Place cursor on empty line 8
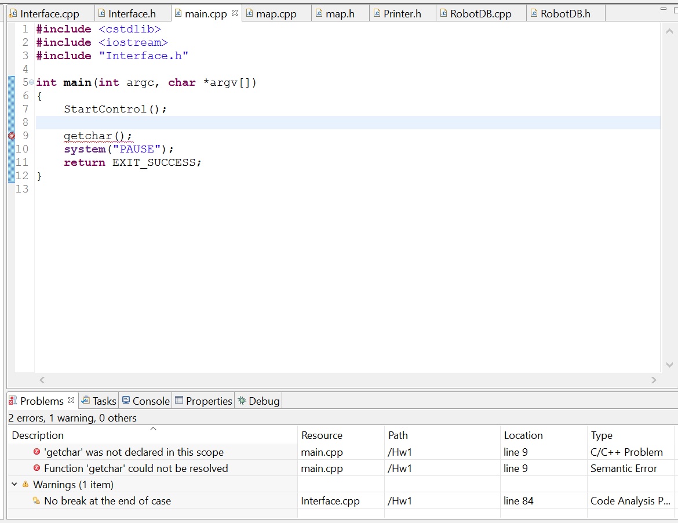678x523 pixels. 348,122
